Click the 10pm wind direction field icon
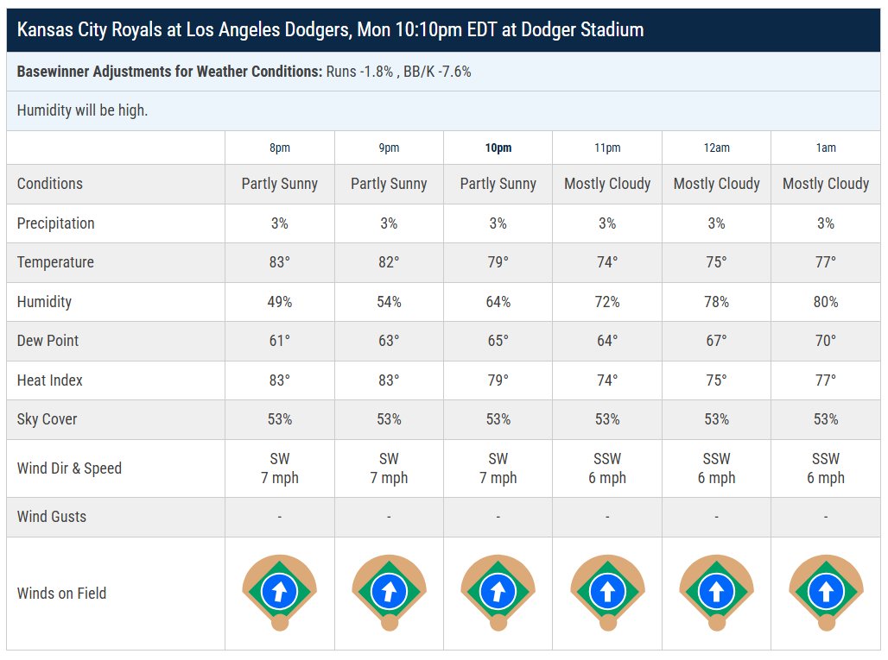 click(498, 592)
